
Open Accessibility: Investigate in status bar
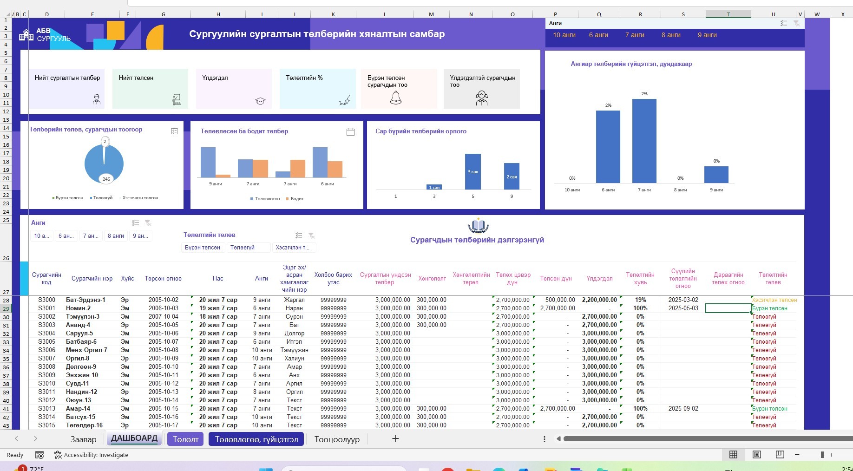91,455
